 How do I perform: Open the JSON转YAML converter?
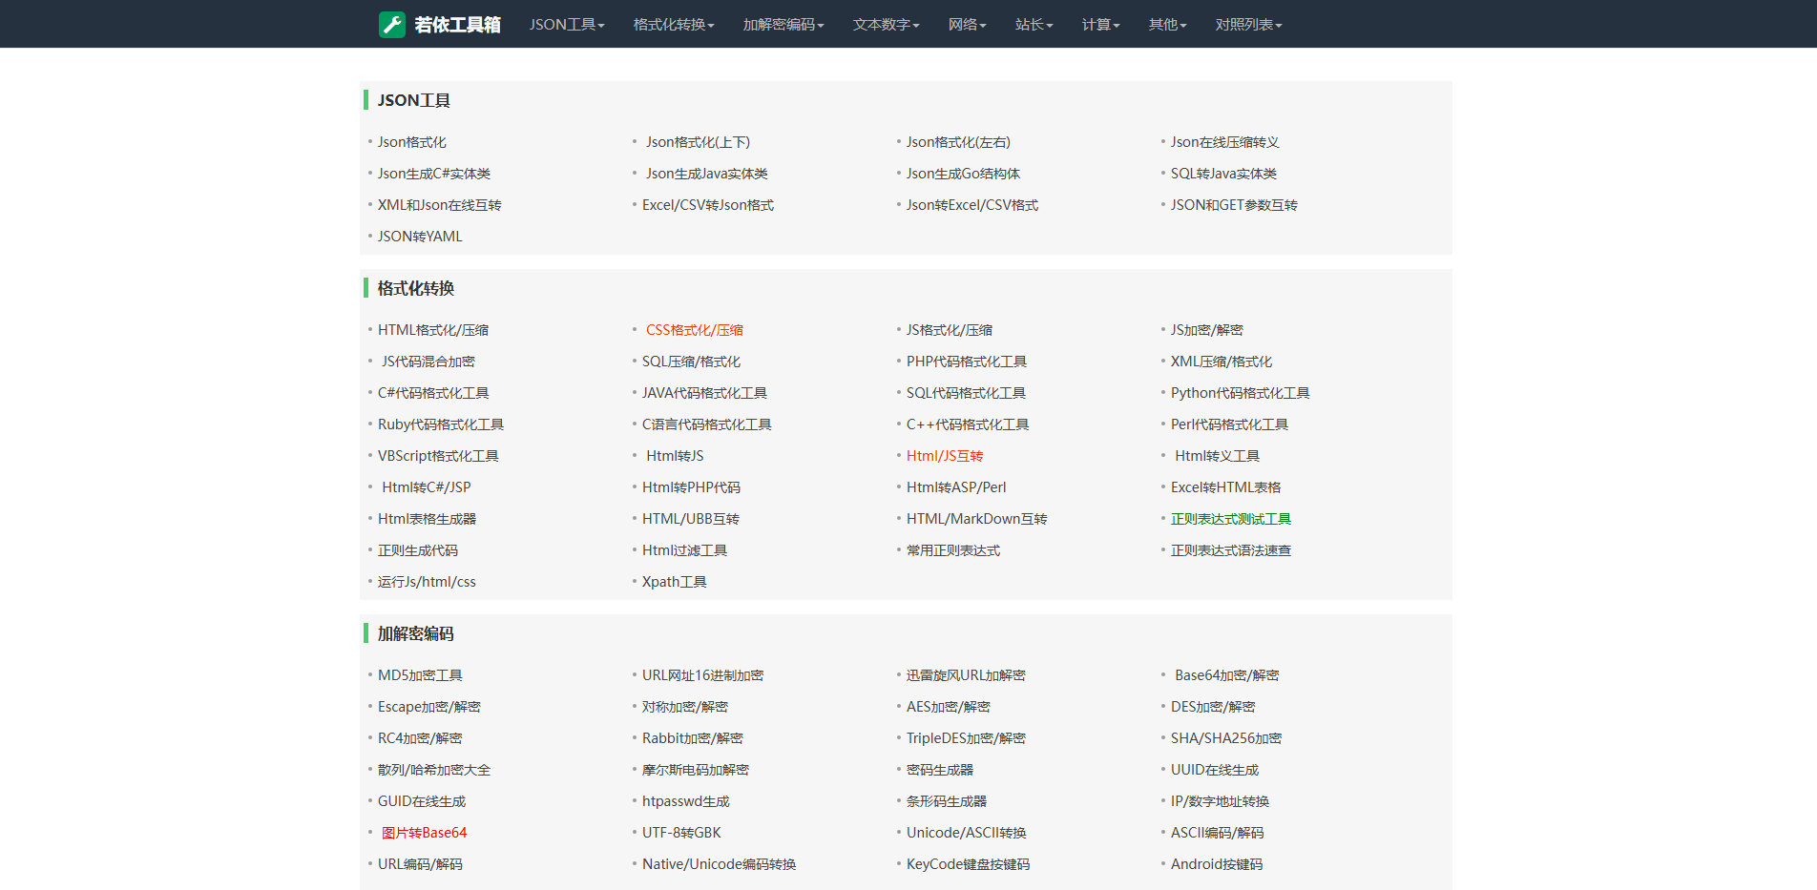(419, 236)
